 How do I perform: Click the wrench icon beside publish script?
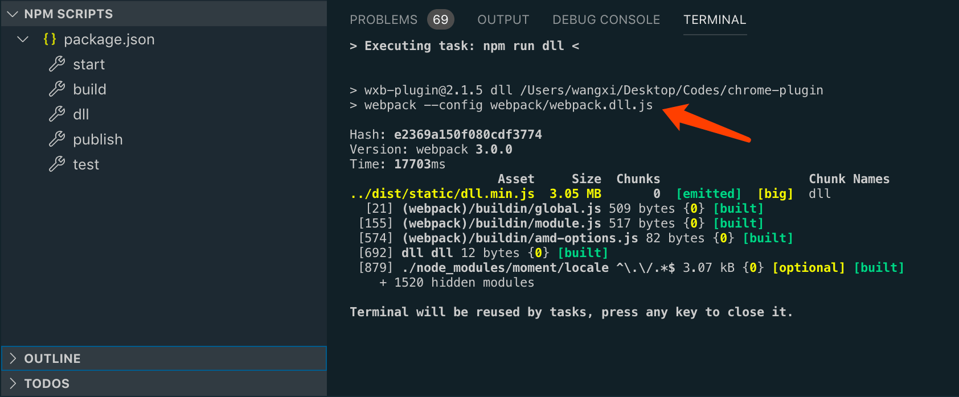pyautogui.click(x=57, y=139)
